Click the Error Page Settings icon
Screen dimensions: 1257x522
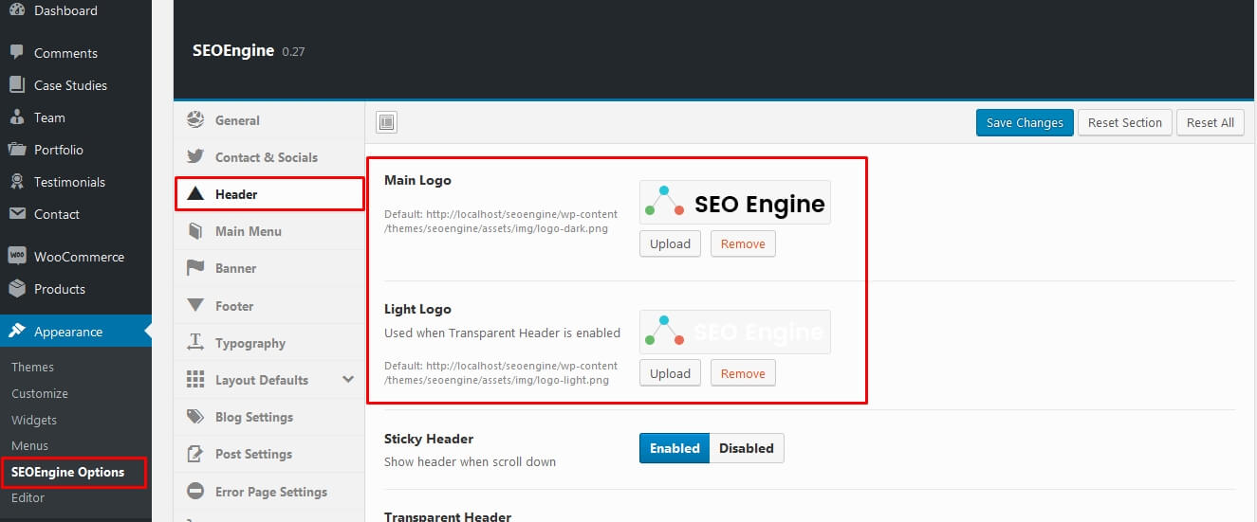(x=195, y=491)
